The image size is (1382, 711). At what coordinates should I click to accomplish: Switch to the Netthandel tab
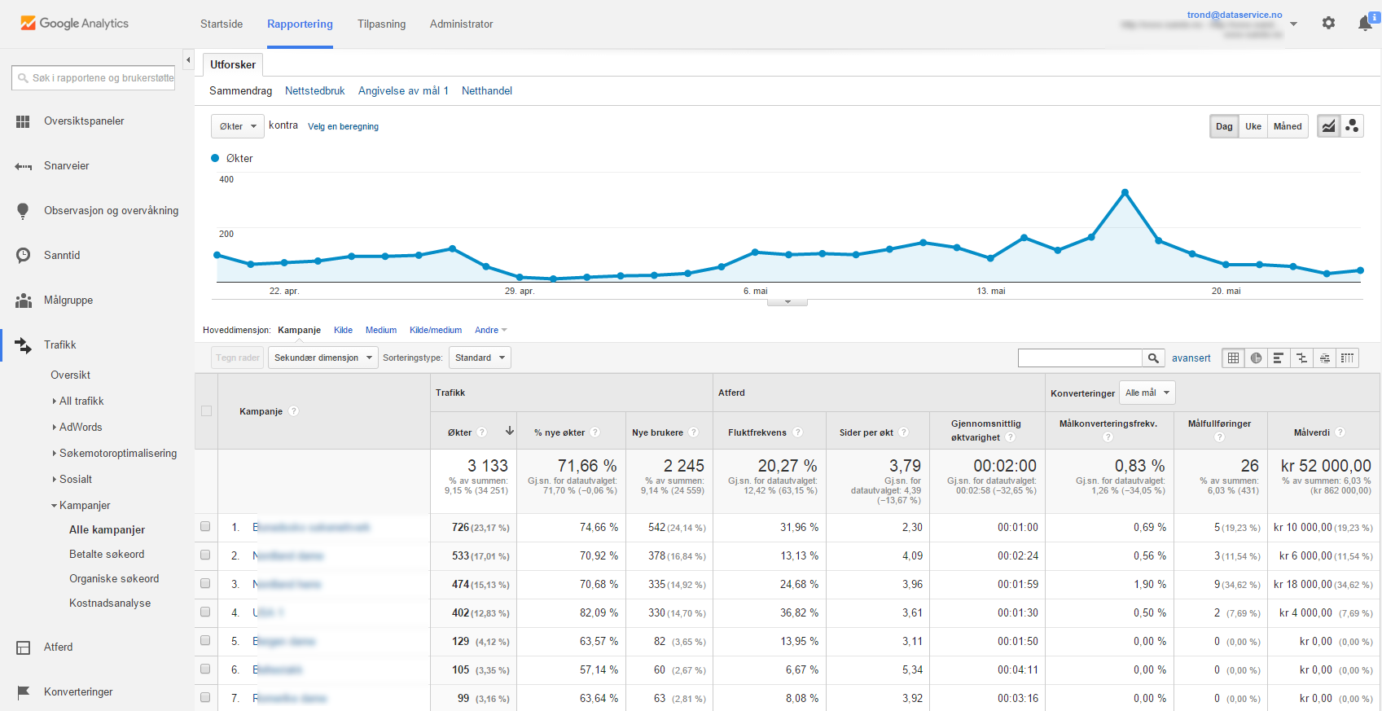(x=487, y=91)
